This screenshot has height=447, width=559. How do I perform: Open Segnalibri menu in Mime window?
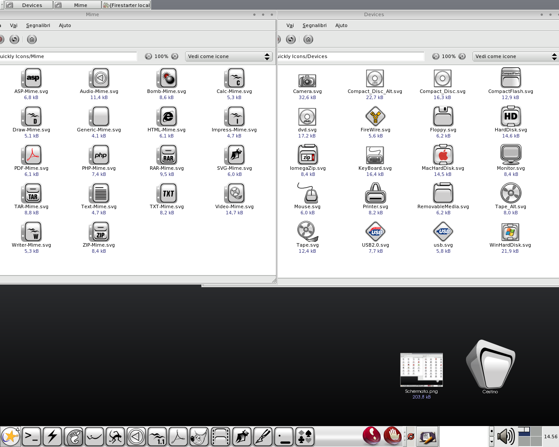point(38,25)
